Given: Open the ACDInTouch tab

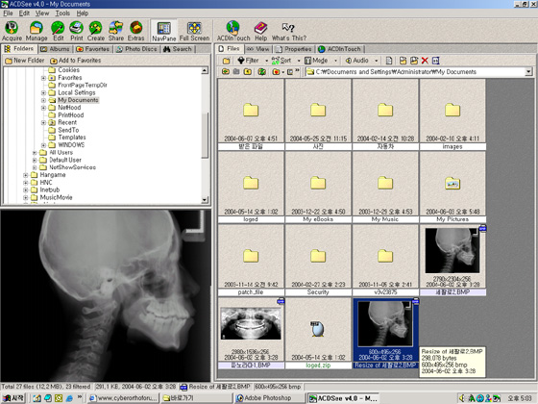Looking at the screenshot, I should pyautogui.click(x=340, y=49).
